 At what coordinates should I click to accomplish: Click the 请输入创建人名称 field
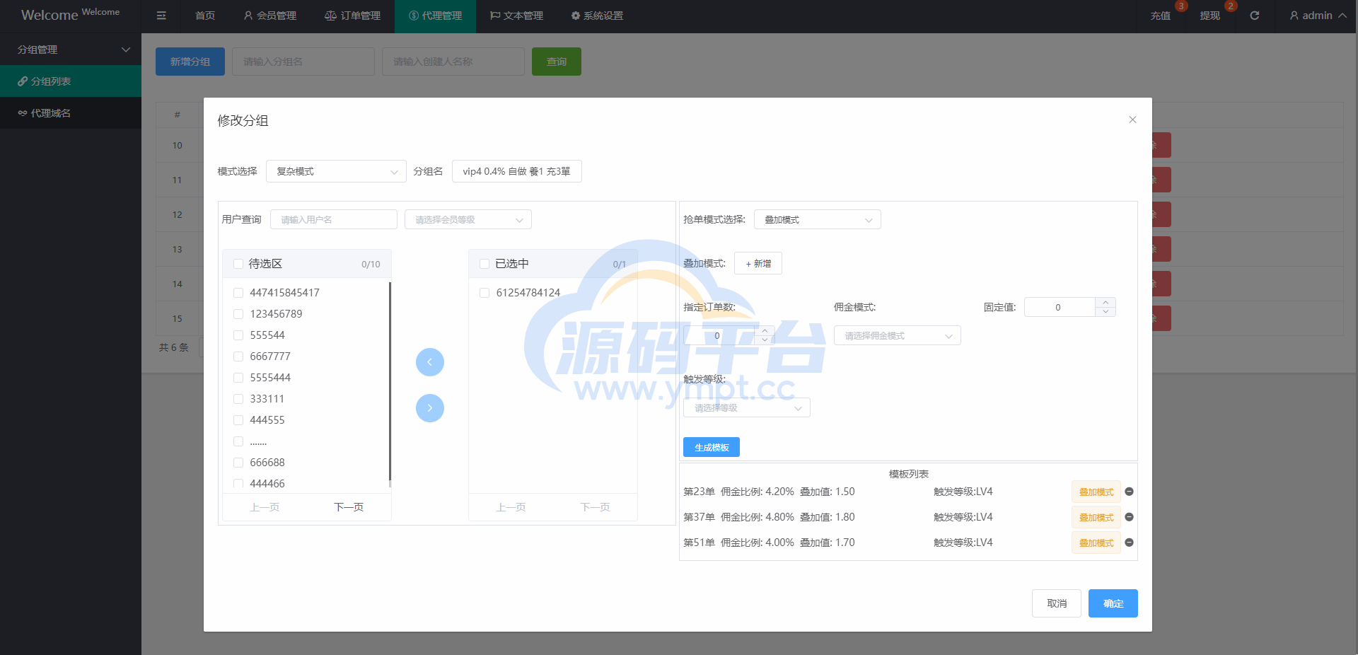click(453, 62)
